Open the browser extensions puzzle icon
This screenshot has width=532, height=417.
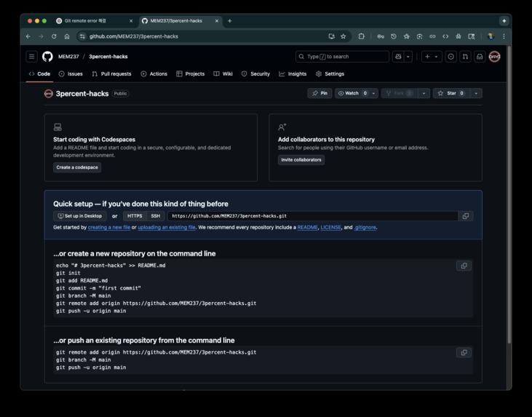[362, 36]
